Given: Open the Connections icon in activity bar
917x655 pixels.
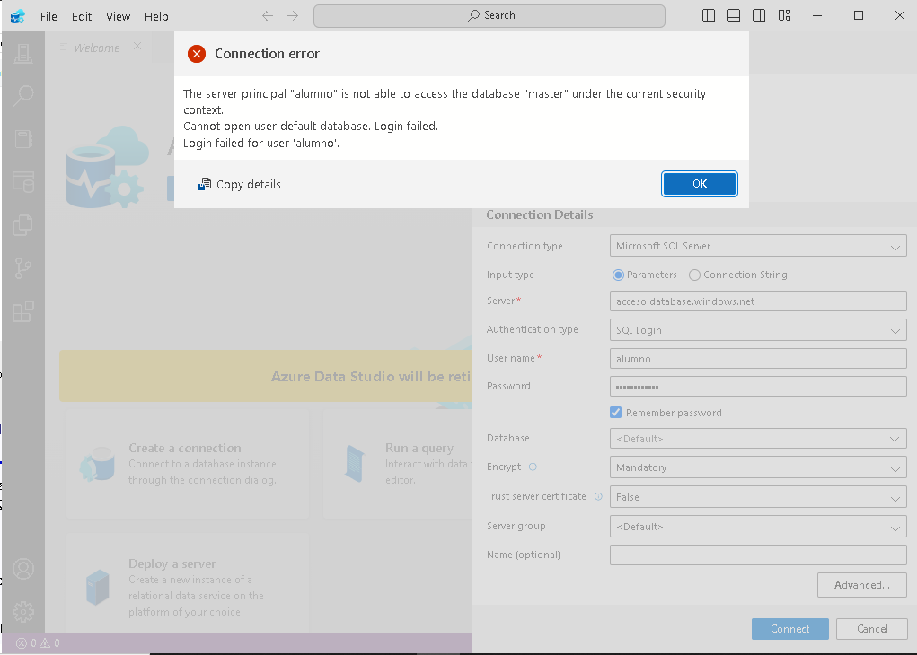Looking at the screenshot, I should coord(23,53).
